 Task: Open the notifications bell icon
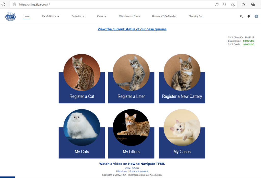[x=249, y=16]
